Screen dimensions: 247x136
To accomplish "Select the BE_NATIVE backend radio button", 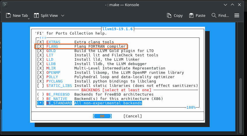I will [x=40, y=99].
